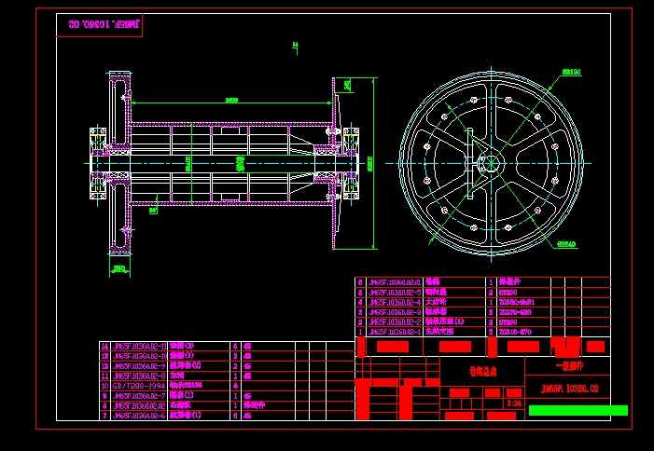The image size is (654, 451).
Task: Click the HT200 material cell in row 5
Action: [508, 293]
